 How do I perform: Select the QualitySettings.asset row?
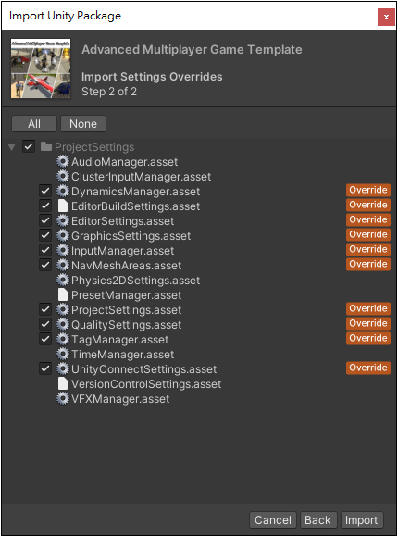coord(199,324)
